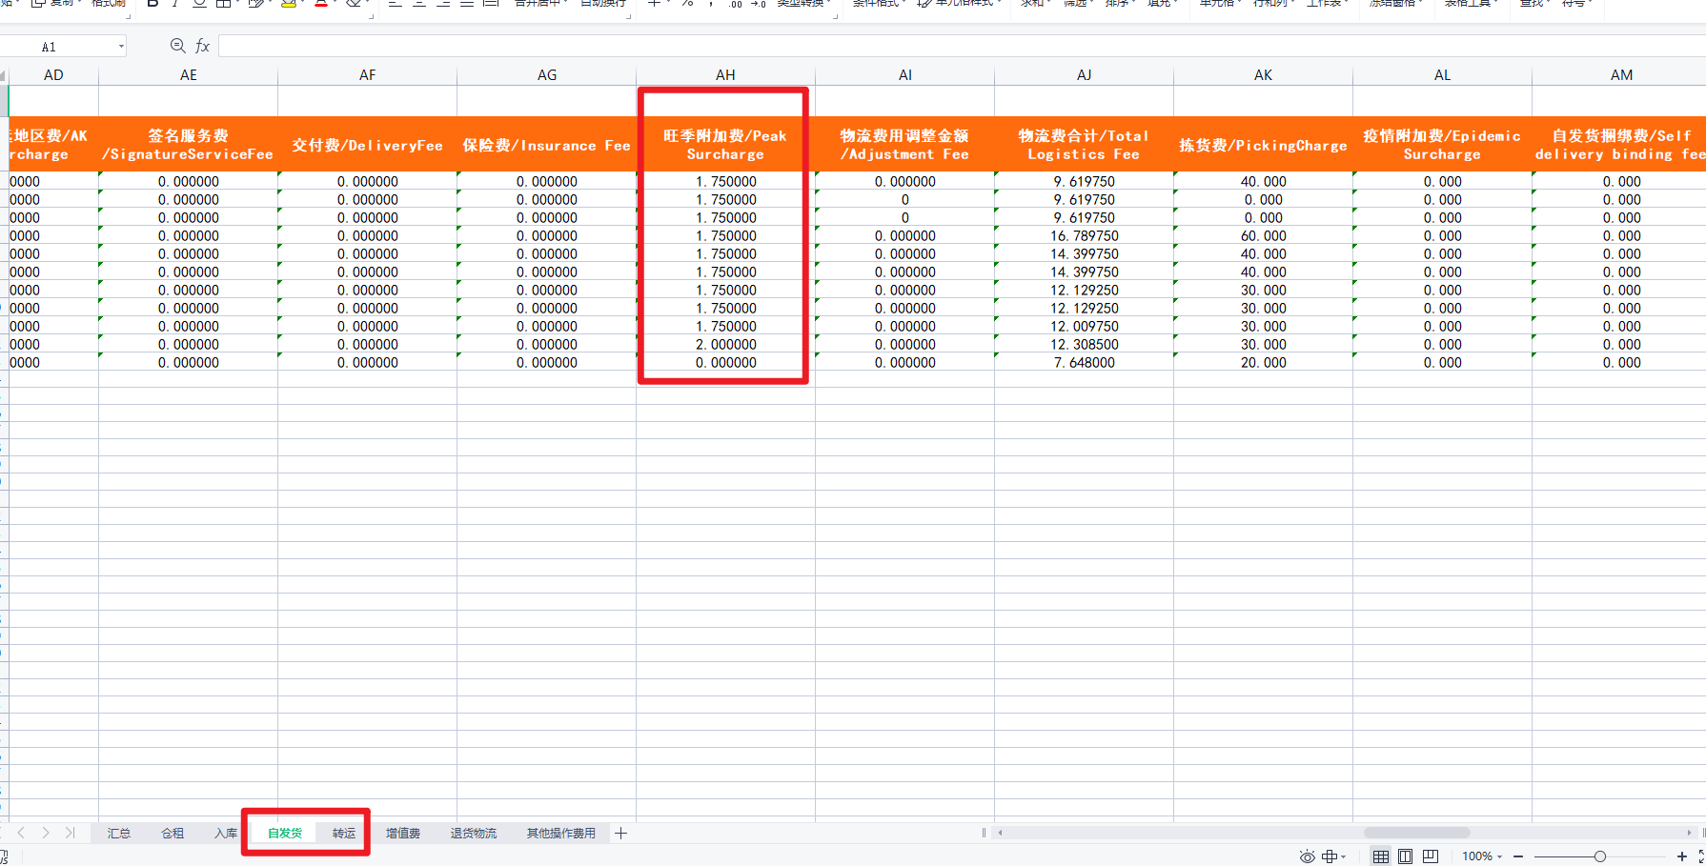Select column AE header
Viewport: 1706px width, 866px height.
(x=189, y=75)
